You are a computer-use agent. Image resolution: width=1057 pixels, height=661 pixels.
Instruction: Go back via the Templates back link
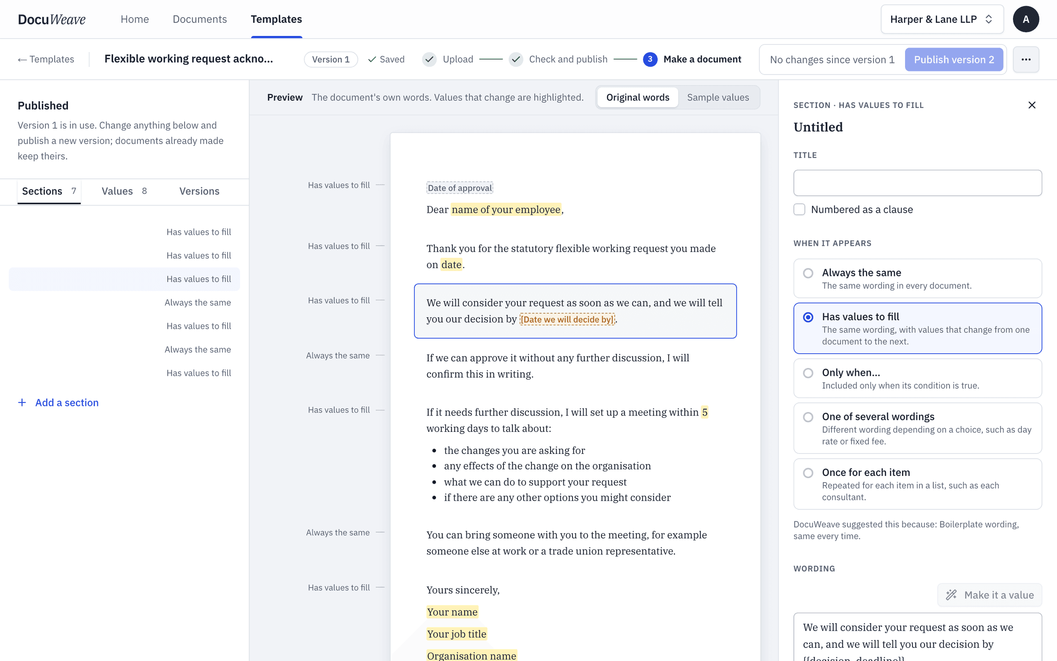pos(46,59)
